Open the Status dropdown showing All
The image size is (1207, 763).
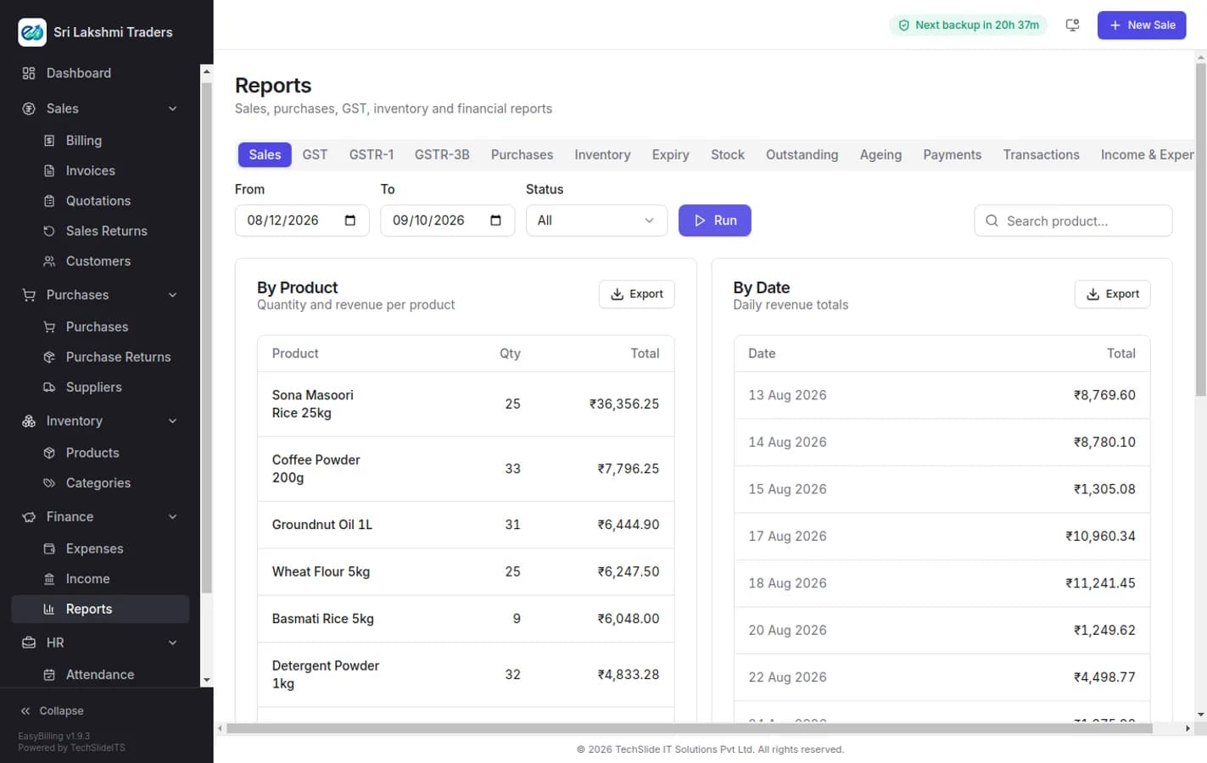pyautogui.click(x=596, y=220)
